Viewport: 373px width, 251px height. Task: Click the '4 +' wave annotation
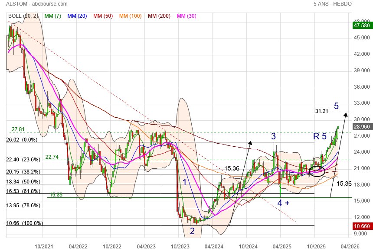tap(283, 203)
